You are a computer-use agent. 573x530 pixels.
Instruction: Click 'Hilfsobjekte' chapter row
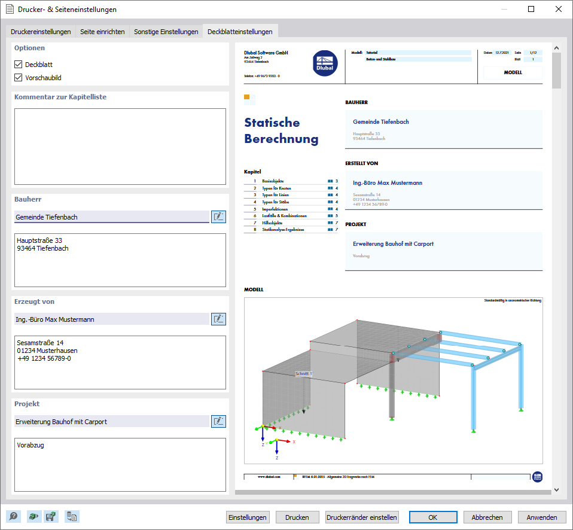pos(291,223)
